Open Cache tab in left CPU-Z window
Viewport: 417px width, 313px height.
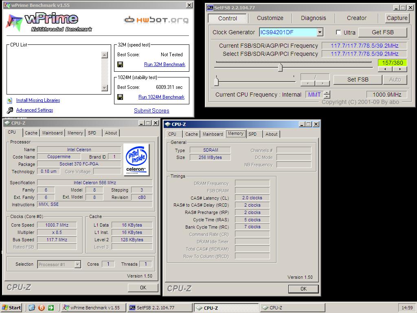[x=31, y=133]
